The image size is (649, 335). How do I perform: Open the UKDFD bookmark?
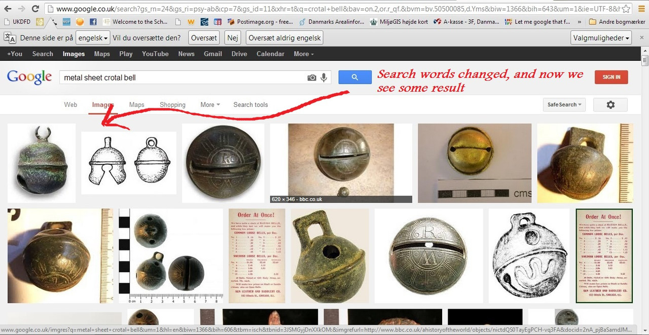tap(17, 22)
